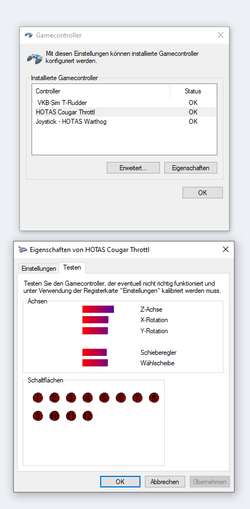This screenshot has height=509, width=250.
Task: Click the Schieberegler label
Action: pyautogui.click(x=158, y=353)
